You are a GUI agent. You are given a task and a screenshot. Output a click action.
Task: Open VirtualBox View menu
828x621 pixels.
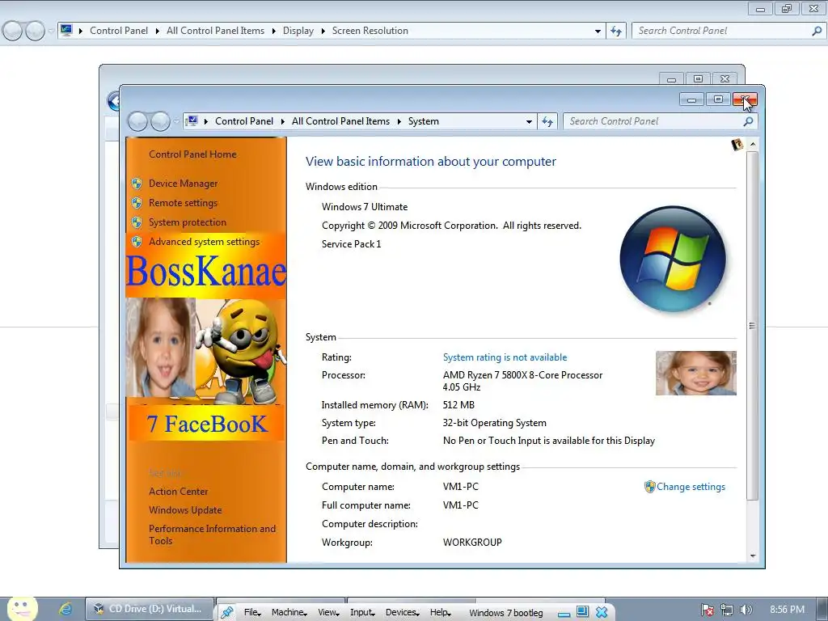[x=328, y=613]
